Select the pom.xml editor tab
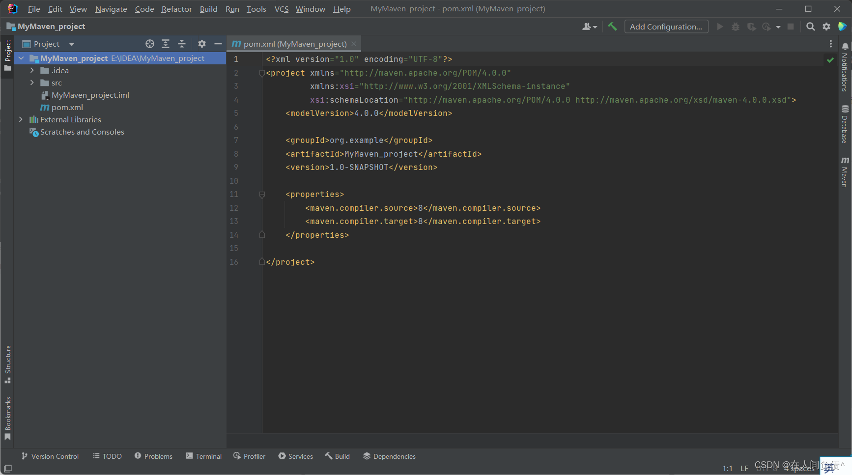852x475 pixels. coord(294,44)
